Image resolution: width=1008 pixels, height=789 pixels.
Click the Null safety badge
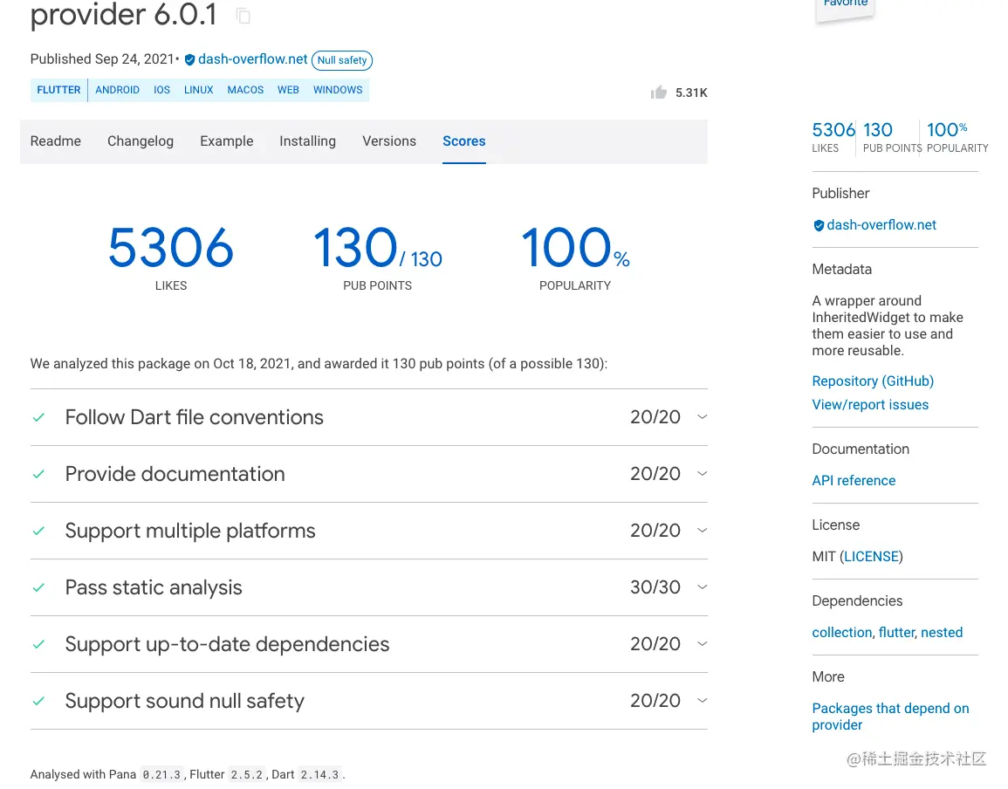(x=342, y=60)
